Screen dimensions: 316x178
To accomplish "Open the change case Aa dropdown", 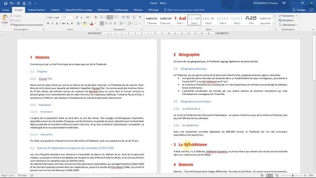I will [x=88, y=17].
